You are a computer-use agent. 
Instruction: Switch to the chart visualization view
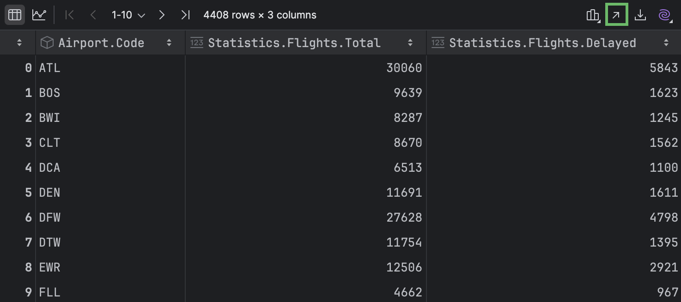point(39,15)
